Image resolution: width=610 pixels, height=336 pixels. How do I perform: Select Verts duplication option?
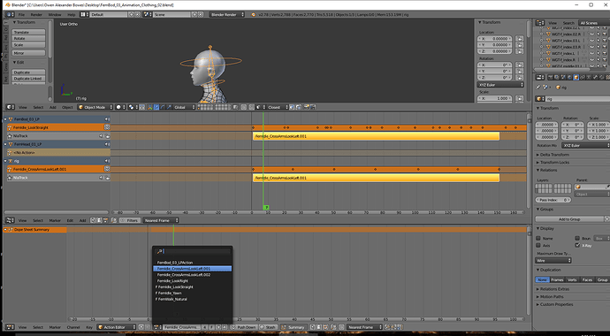point(572,280)
